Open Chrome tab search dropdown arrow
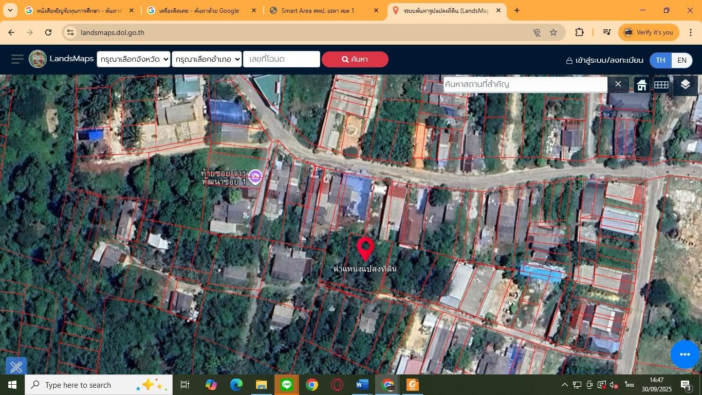This screenshot has height=395, width=702. (10, 10)
